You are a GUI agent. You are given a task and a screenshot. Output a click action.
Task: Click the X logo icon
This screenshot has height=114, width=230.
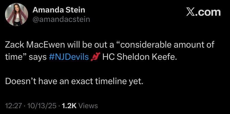[x=190, y=12]
